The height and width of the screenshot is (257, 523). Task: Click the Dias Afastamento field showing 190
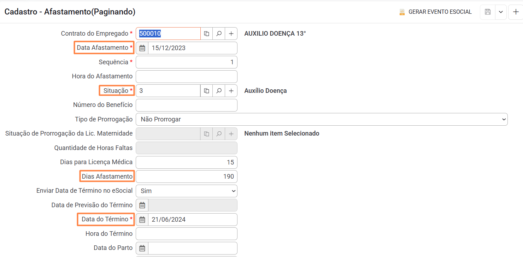pos(187,177)
